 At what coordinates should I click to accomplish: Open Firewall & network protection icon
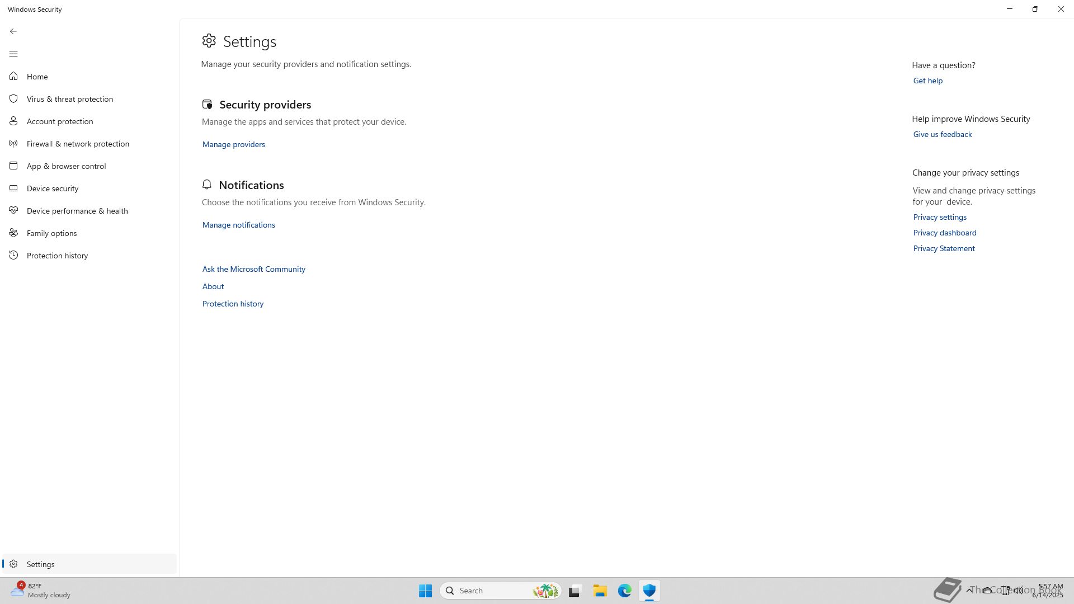13,144
